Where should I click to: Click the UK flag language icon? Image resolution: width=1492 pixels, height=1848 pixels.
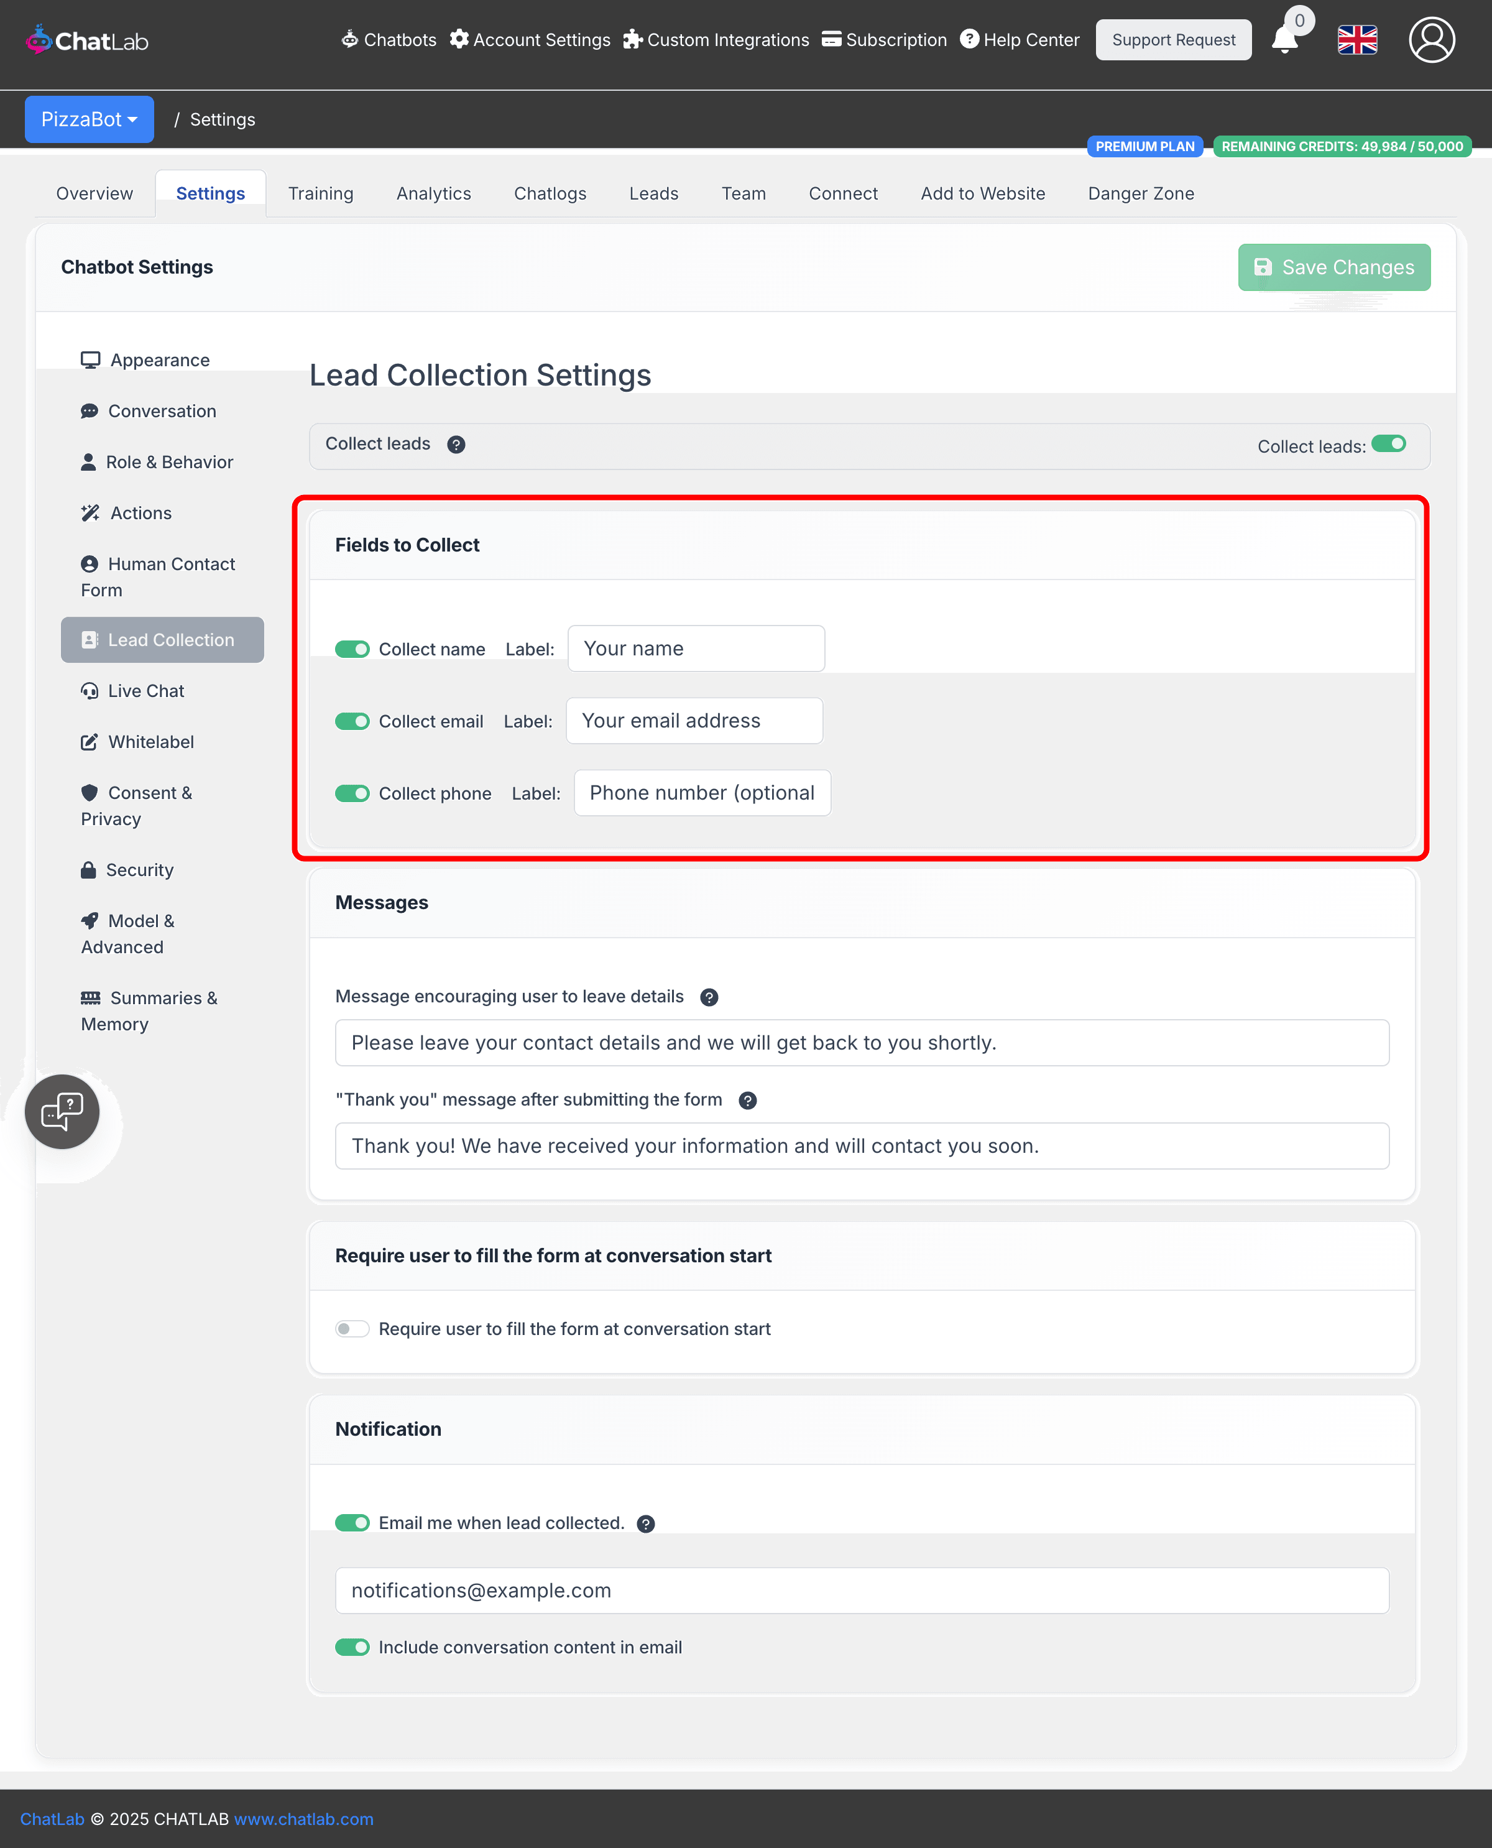[x=1357, y=40]
